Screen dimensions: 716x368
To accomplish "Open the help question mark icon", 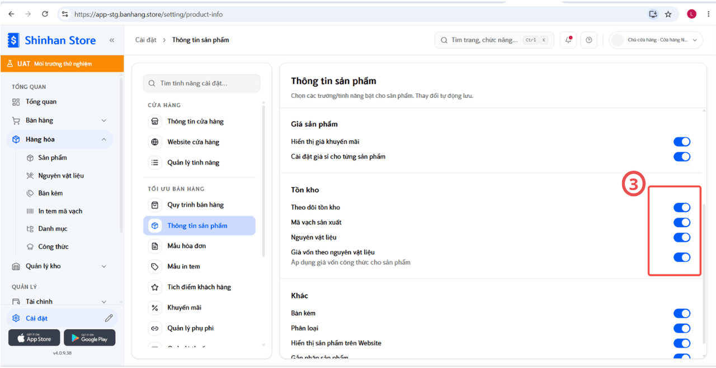I will click(588, 40).
